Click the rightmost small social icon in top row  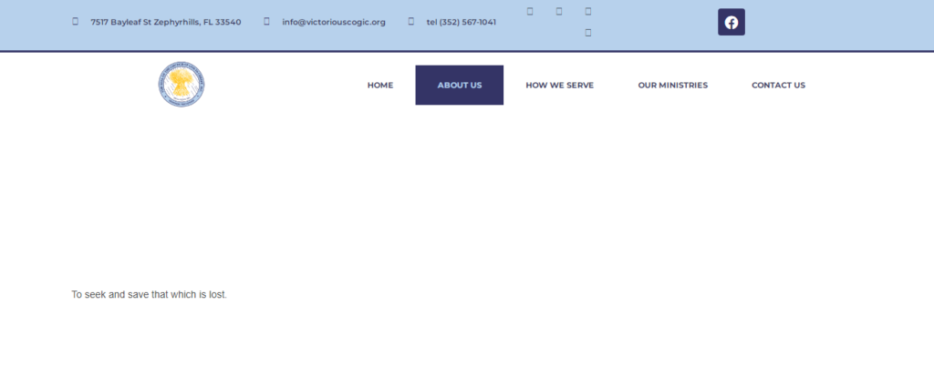click(x=588, y=11)
